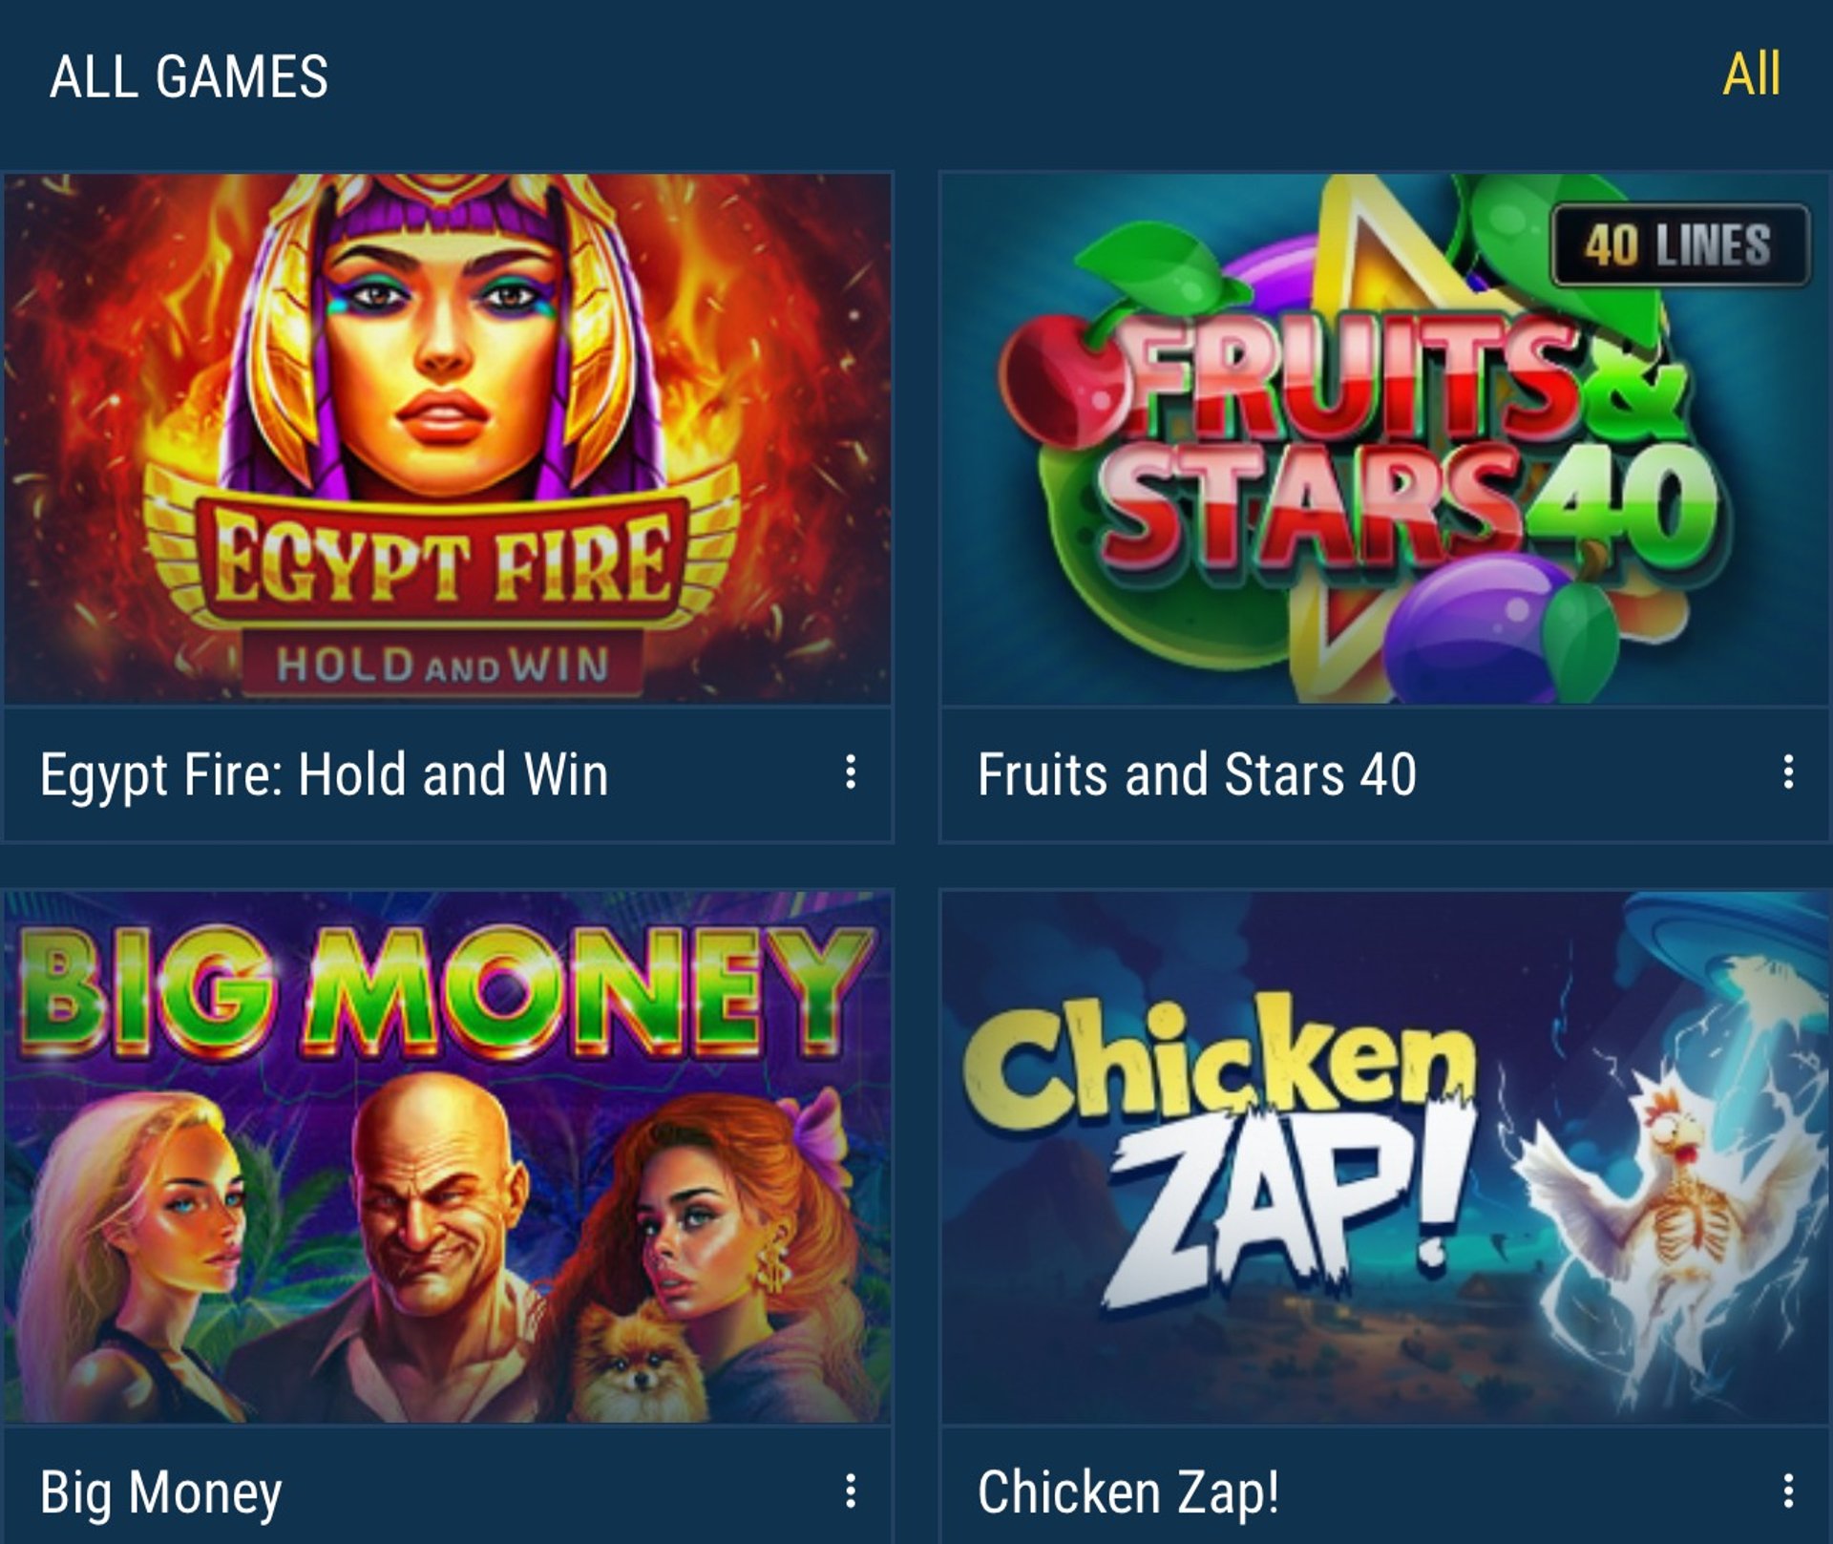Click the 40 LINES badge
The width and height of the screenshot is (1833, 1544).
1680,244
